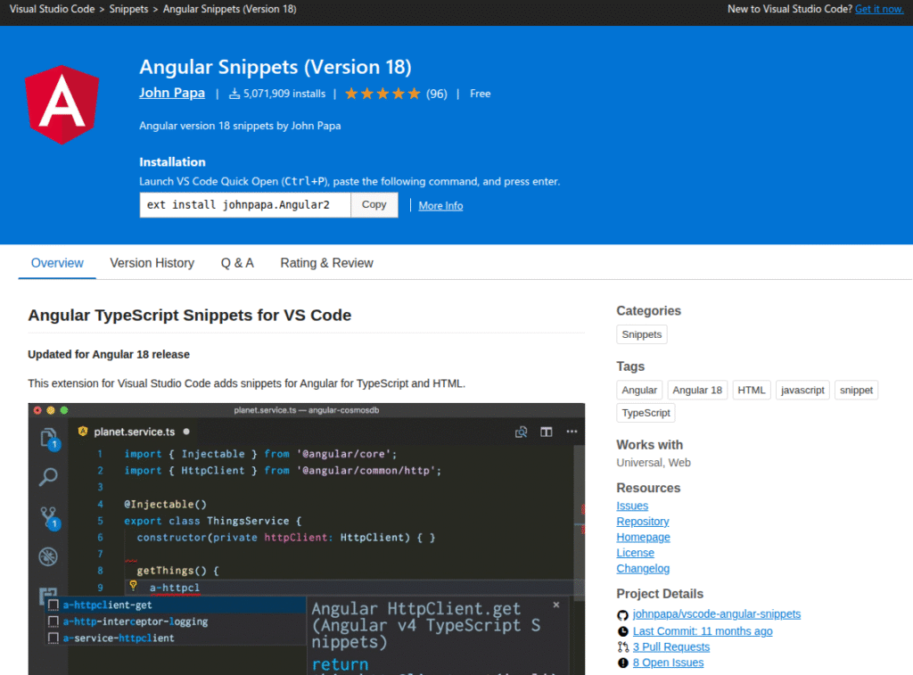The height and width of the screenshot is (675, 913).
Task: Select the Angular 18 tag
Action: pos(697,391)
